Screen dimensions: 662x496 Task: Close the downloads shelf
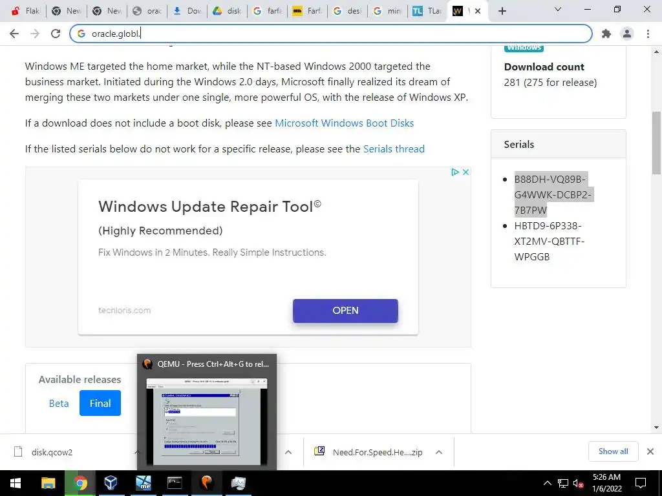pyautogui.click(x=650, y=451)
